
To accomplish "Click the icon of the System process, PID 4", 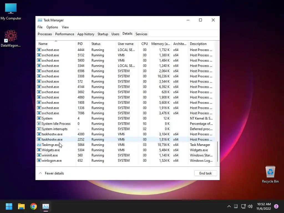I will click(x=39, y=118).
